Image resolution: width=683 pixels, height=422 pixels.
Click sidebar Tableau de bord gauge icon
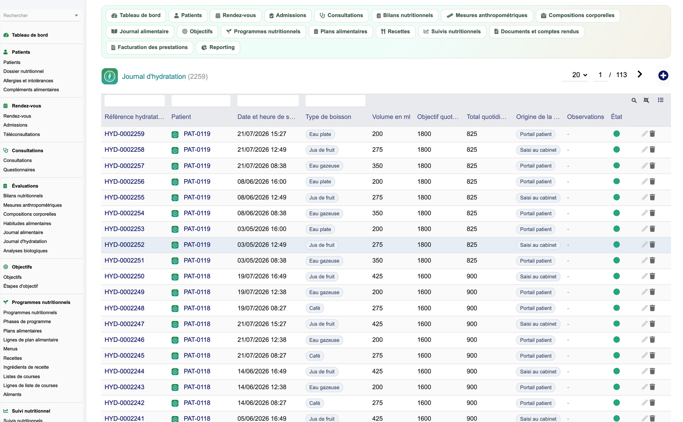click(x=6, y=35)
